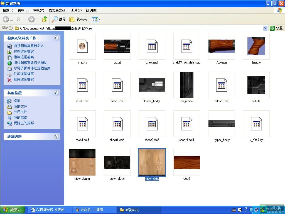
Task: Select the wood texture thumbnail
Action: tap(187, 162)
